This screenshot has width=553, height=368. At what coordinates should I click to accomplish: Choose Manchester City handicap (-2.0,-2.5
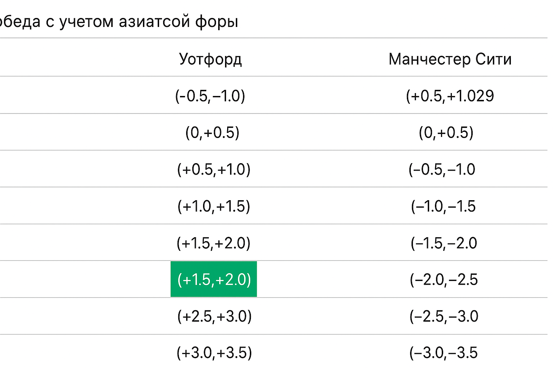pos(444,280)
